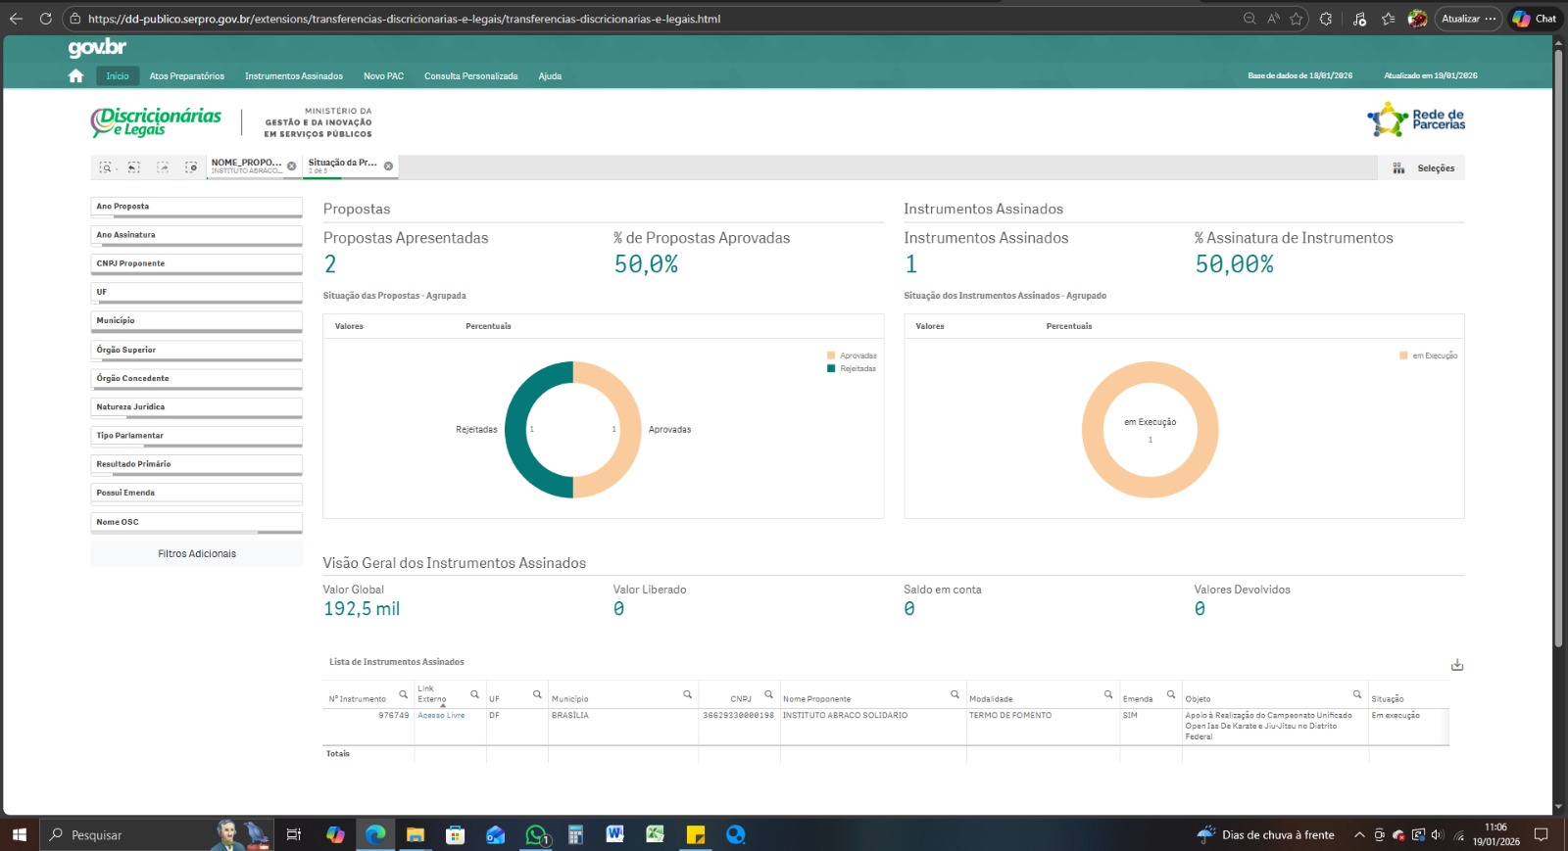Image resolution: width=1568 pixels, height=851 pixels.
Task: Click the home icon in the navigation bar
Action: pos(75,76)
